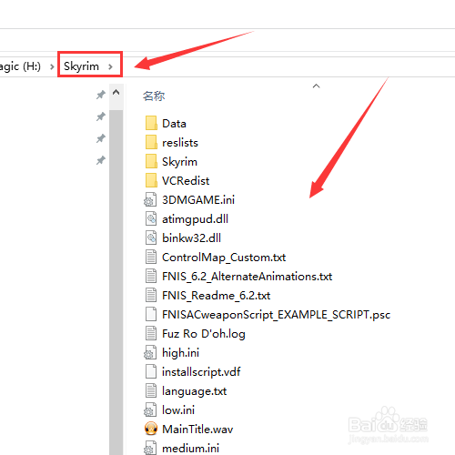Viewport: 455px width, 455px height.
Task: Select the VCRedist folder icon
Action: pyautogui.click(x=151, y=181)
